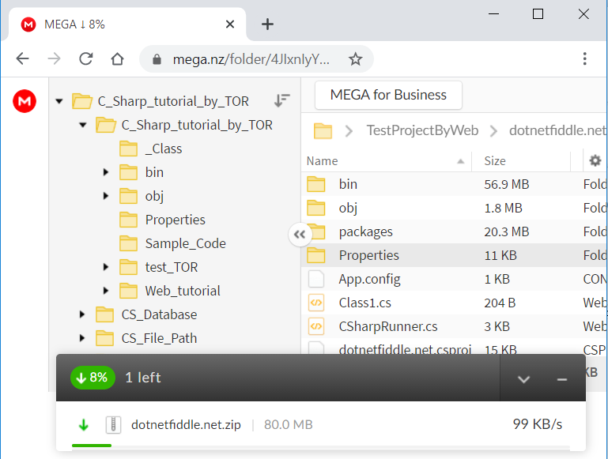
Task: Navigate to dotnetfiddle.net breadcrumb
Action: pyautogui.click(x=557, y=130)
